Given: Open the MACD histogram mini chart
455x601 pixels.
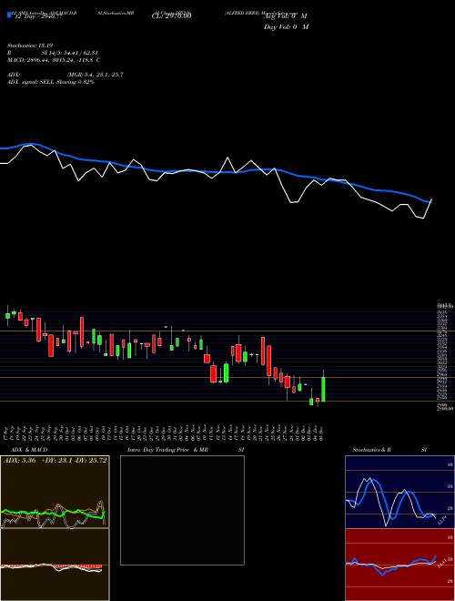Looking at the screenshot, I should (x=55, y=565).
